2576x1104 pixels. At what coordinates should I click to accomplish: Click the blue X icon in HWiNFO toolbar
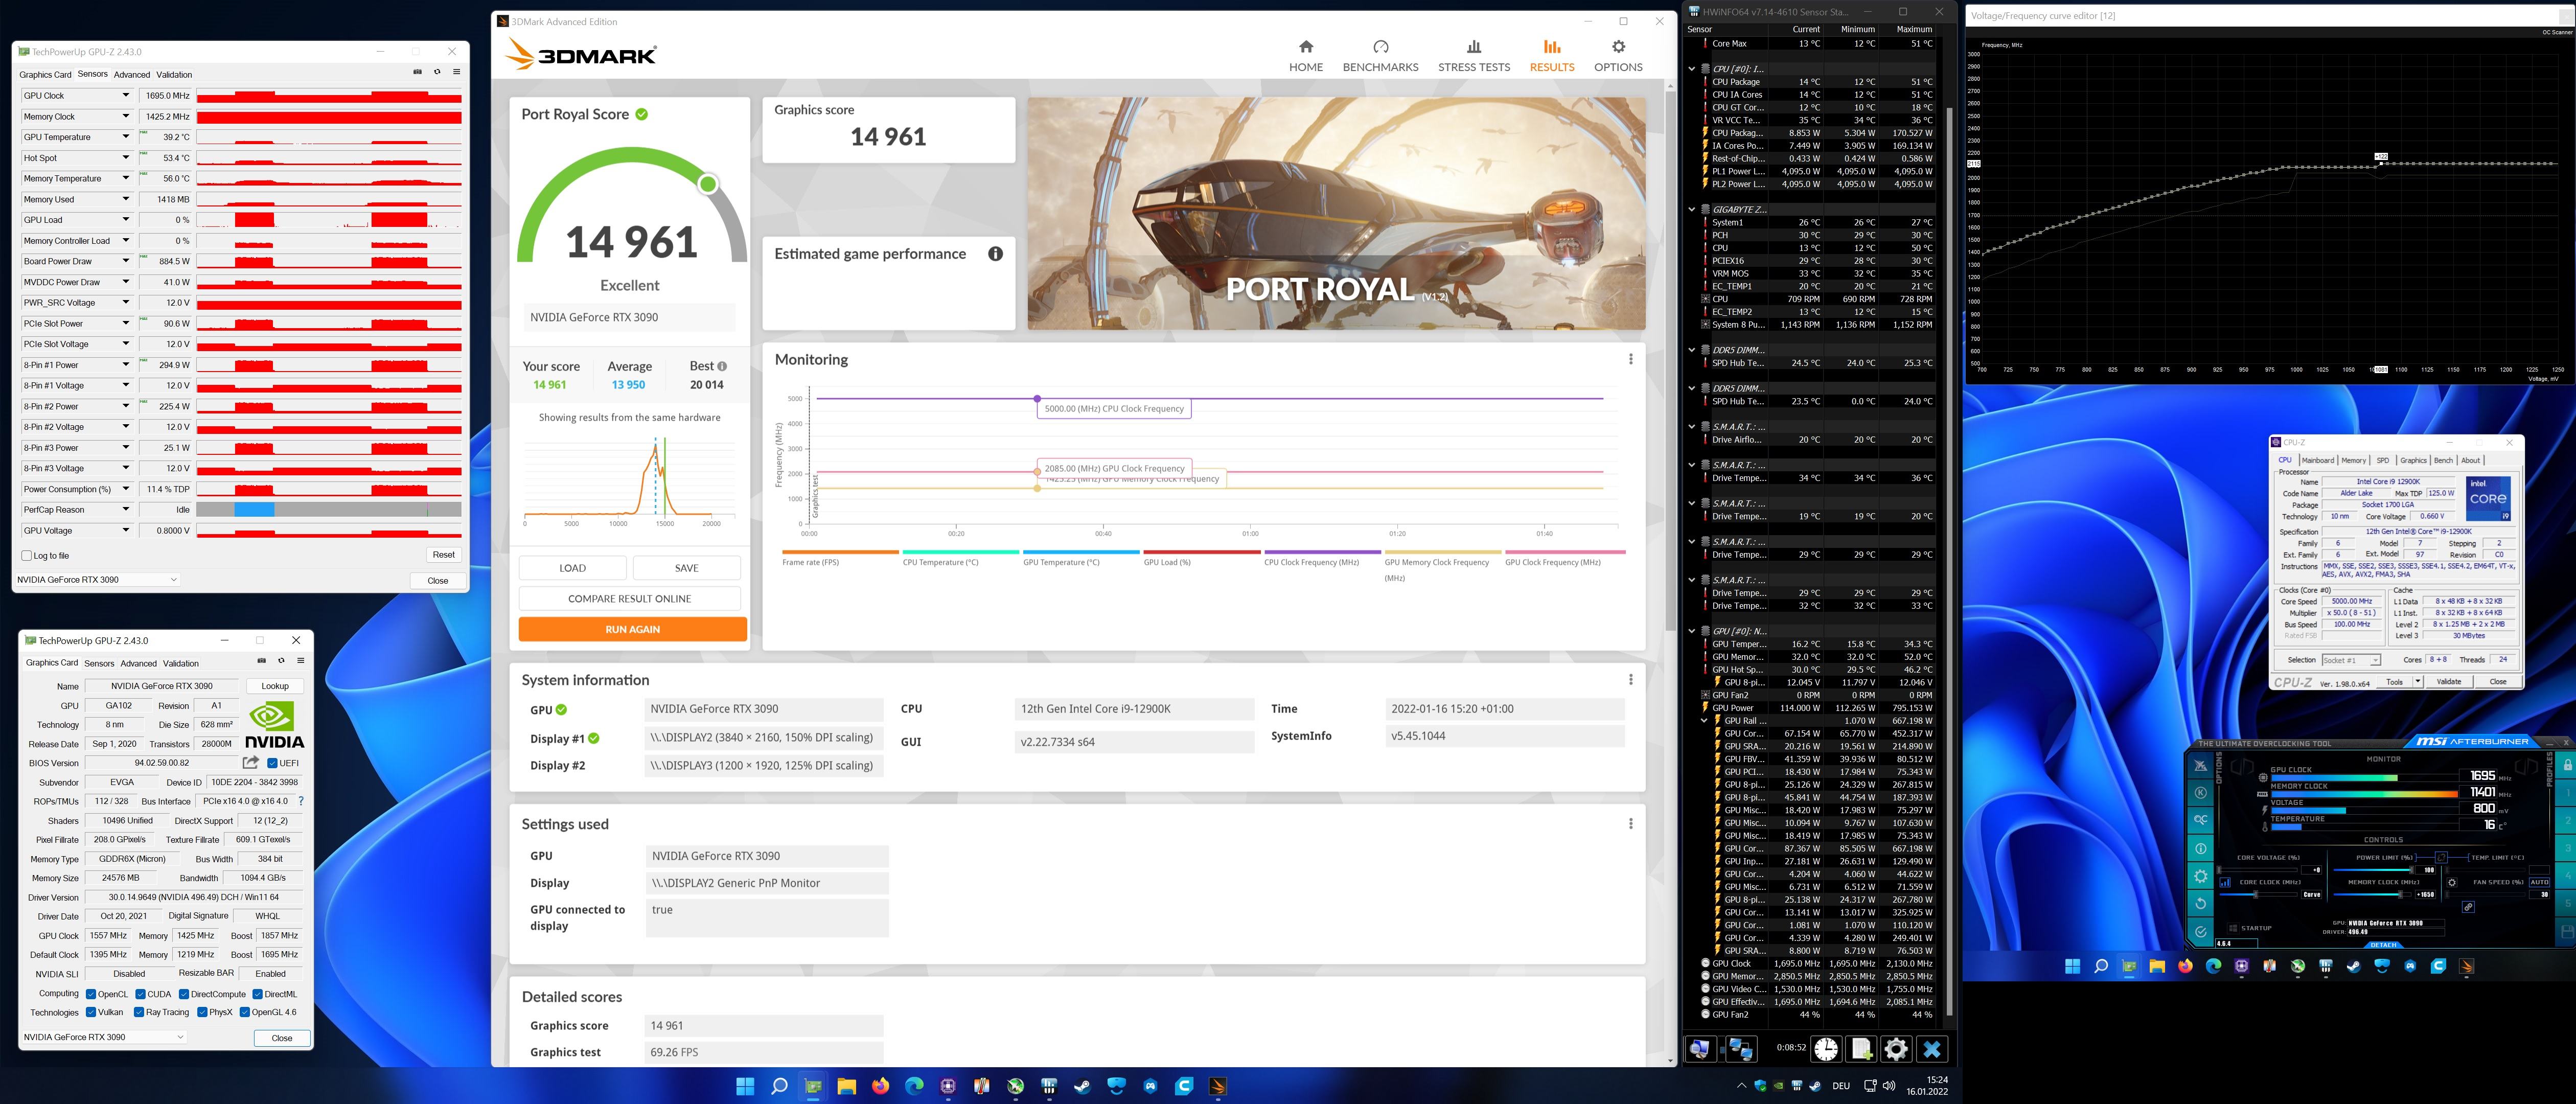click(1932, 1049)
